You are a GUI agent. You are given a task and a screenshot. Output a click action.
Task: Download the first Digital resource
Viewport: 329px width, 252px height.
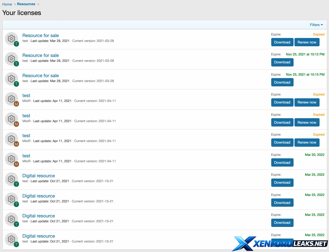pyautogui.click(x=282, y=182)
